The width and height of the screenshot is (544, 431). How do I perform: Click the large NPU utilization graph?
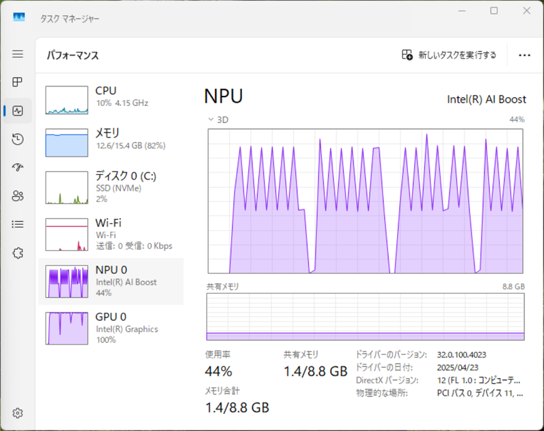365,204
